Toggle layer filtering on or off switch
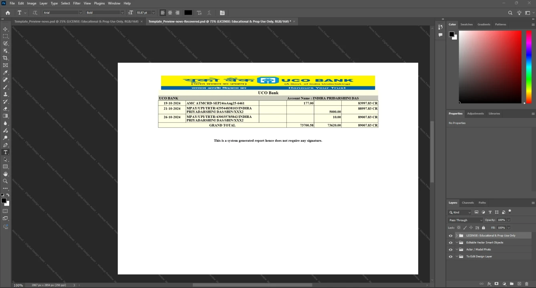The height and width of the screenshot is (288, 536). pos(510,211)
